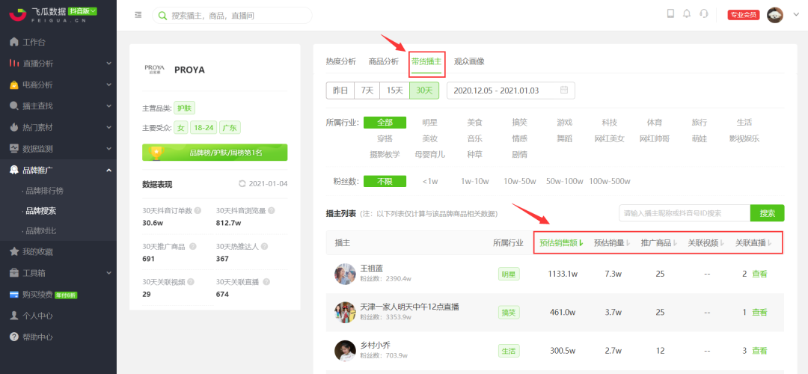Open 品牌对比 submenu item
808x374 pixels.
41,231
